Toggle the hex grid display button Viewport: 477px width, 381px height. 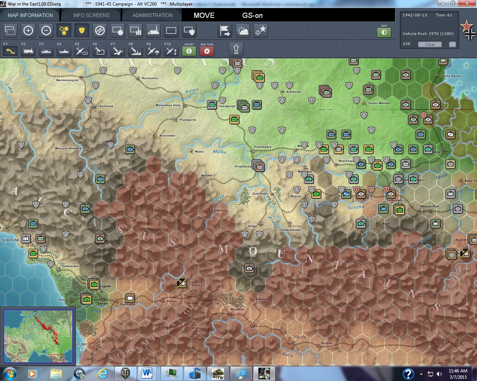pos(64,31)
